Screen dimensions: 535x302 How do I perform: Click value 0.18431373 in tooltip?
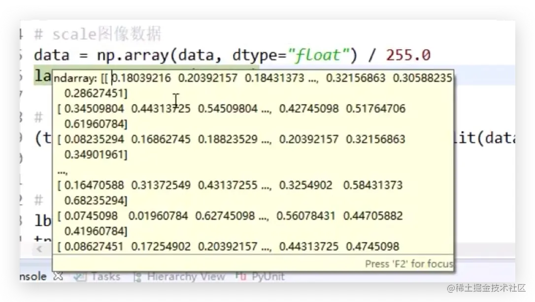coord(274,78)
